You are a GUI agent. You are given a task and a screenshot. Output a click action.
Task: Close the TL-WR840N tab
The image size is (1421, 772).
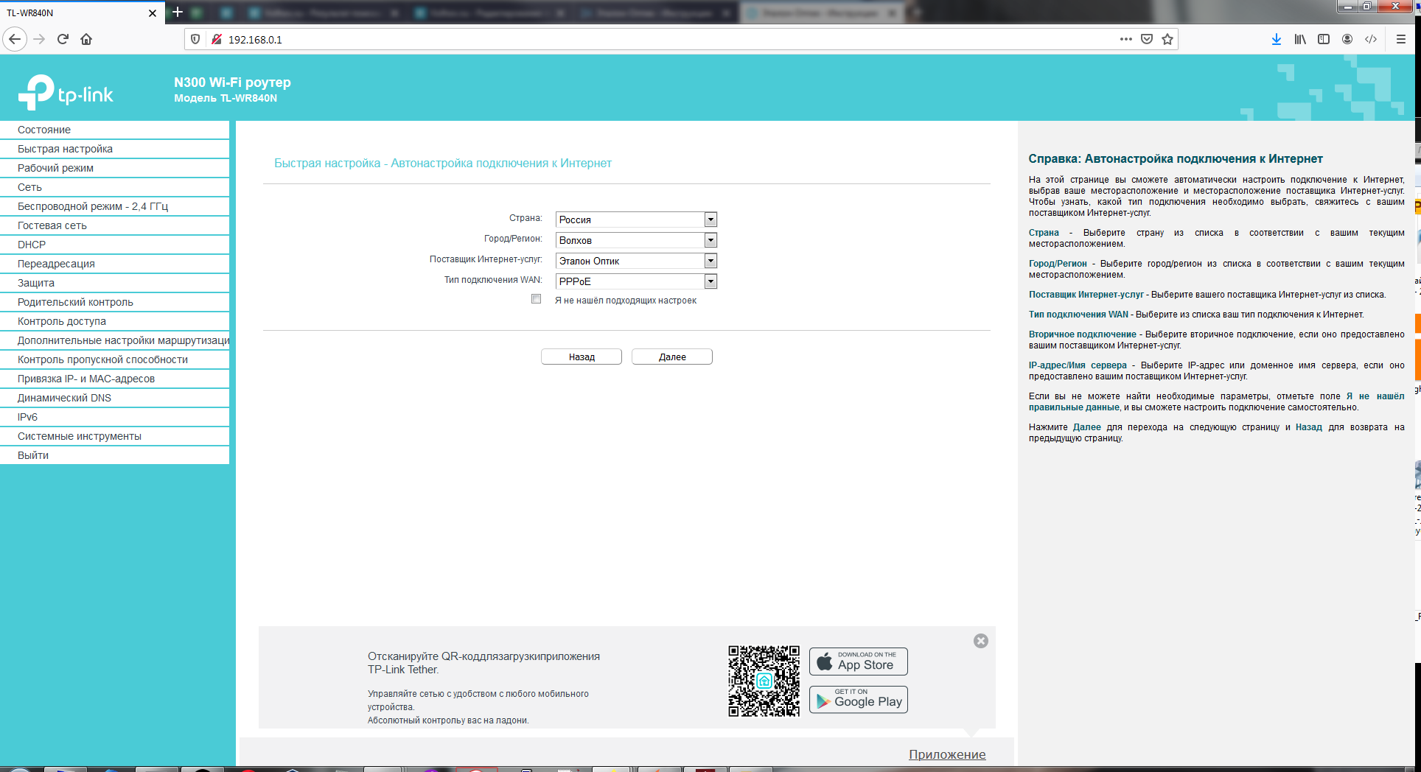click(x=153, y=13)
